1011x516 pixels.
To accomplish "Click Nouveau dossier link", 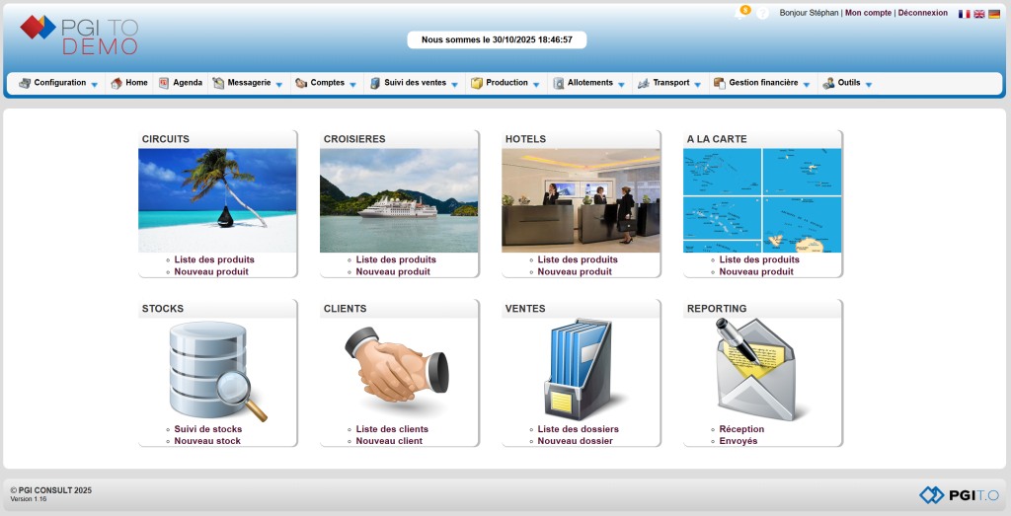I will pyautogui.click(x=576, y=441).
